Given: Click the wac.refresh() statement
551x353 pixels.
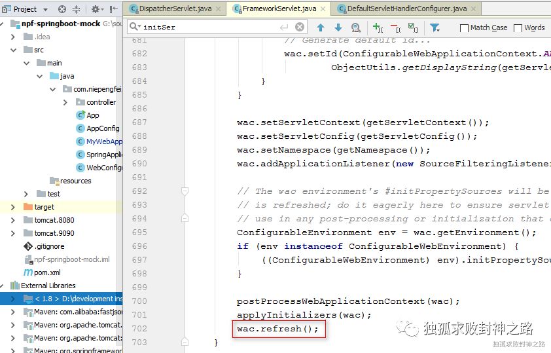Looking at the screenshot, I should click(x=277, y=329).
